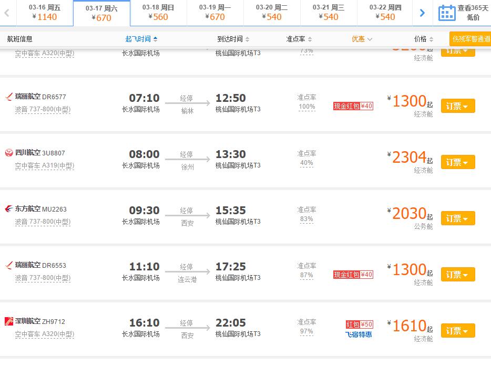Click the ¥2030 price of MU2263

(x=410, y=213)
